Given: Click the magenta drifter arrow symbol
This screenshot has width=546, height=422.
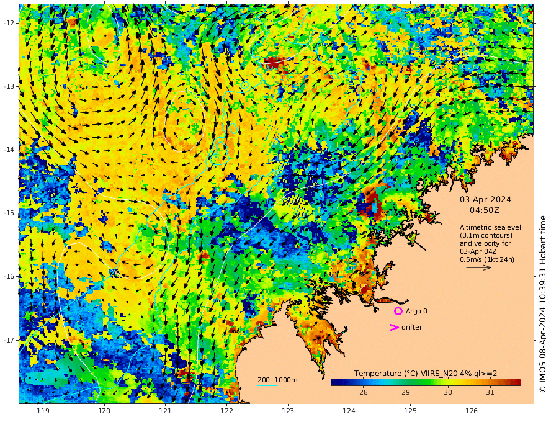Looking at the screenshot, I should [394, 327].
